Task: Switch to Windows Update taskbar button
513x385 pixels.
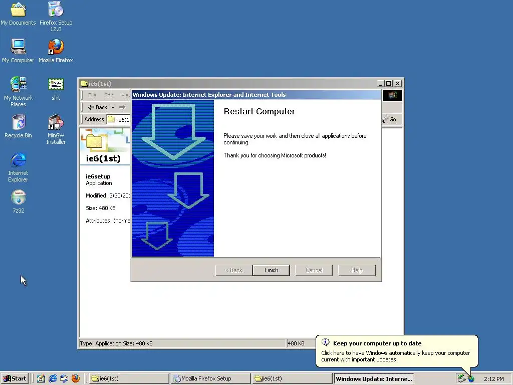Action: coord(374,379)
